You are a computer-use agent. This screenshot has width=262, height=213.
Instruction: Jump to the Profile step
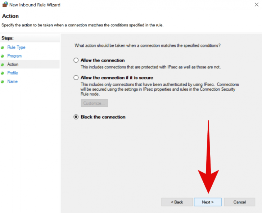pyautogui.click(x=13, y=73)
